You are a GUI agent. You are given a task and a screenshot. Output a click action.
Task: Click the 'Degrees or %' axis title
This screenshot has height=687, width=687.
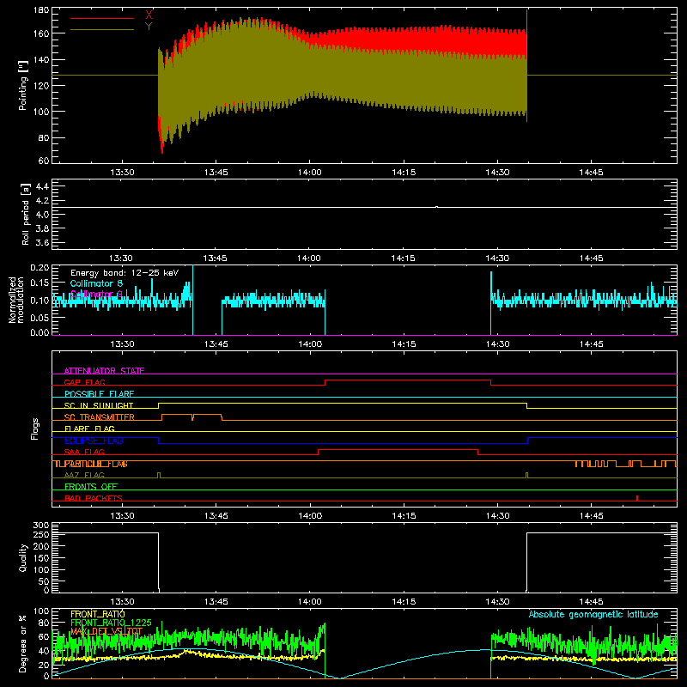(x=23, y=643)
